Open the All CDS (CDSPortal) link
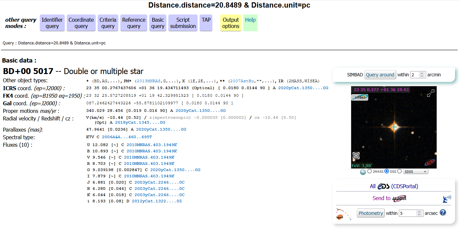 tap(394, 186)
